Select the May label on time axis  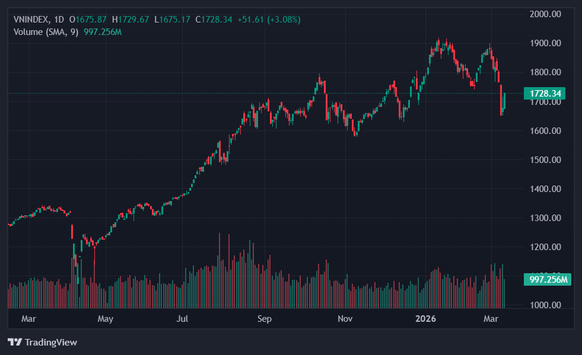(105, 319)
